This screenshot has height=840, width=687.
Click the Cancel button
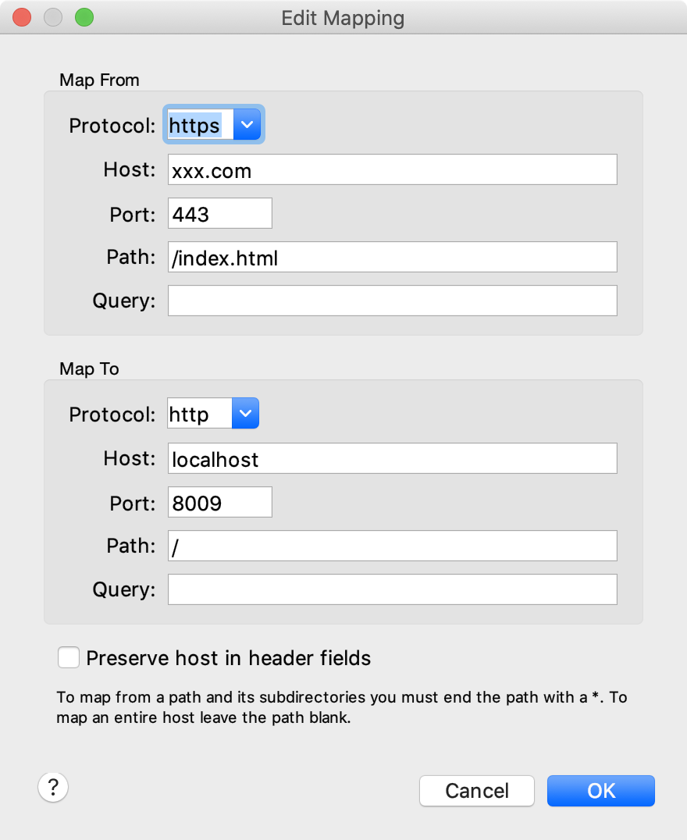pyautogui.click(x=477, y=791)
